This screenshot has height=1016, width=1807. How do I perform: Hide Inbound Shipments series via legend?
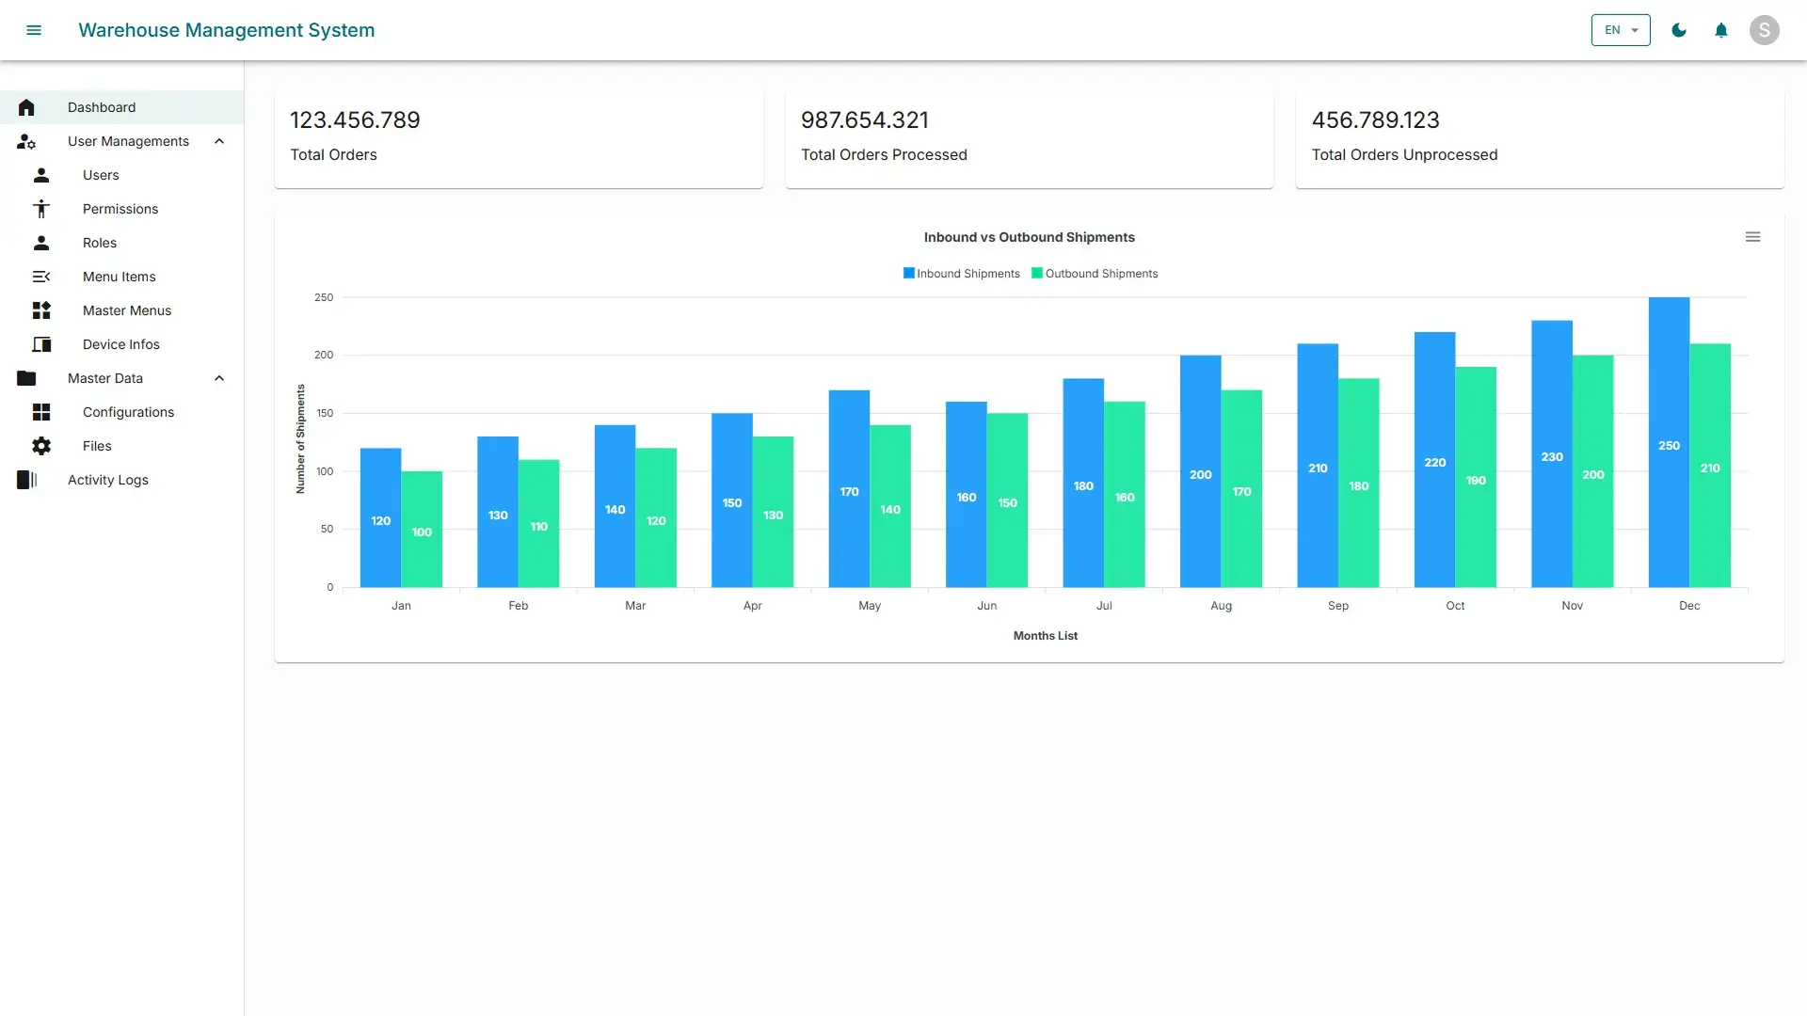[961, 273]
